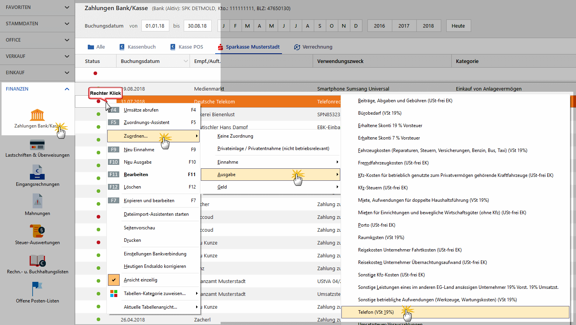Viewport: 576px width, 325px height.
Task: Click the Alle folder icon
Action: coord(91,47)
